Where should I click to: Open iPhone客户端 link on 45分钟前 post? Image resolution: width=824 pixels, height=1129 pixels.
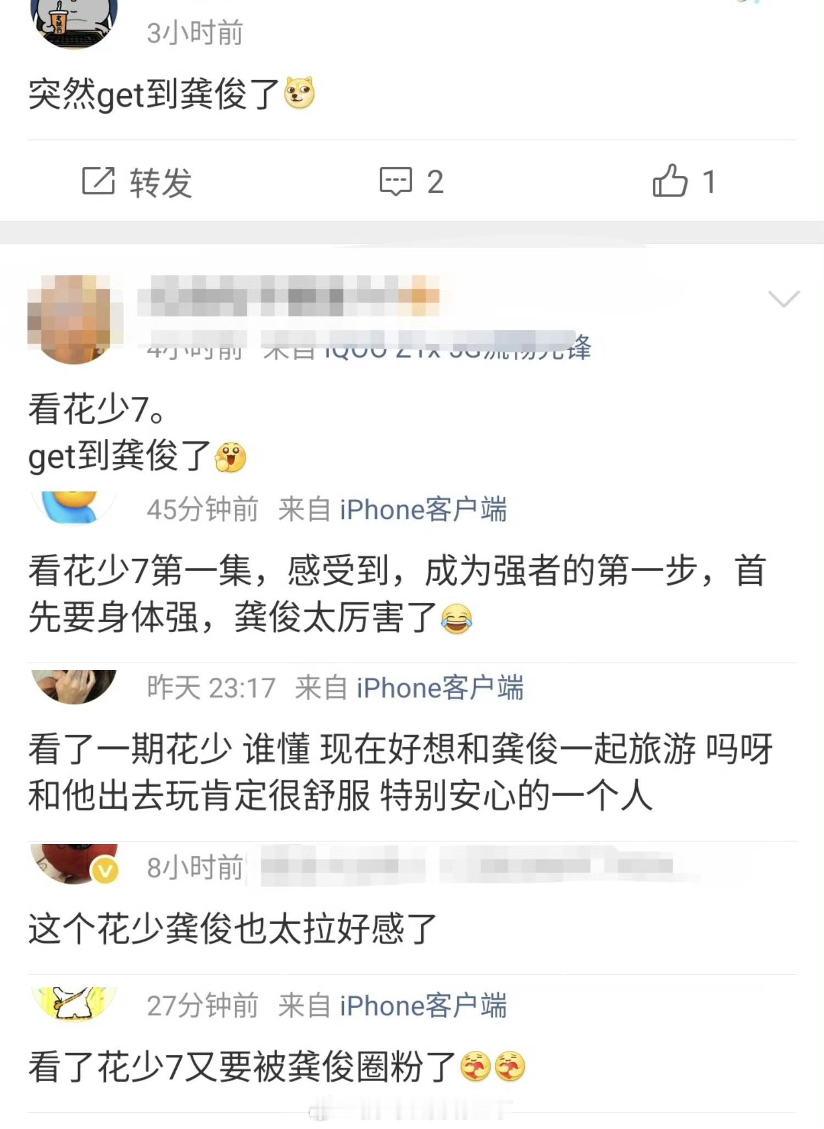tap(423, 510)
